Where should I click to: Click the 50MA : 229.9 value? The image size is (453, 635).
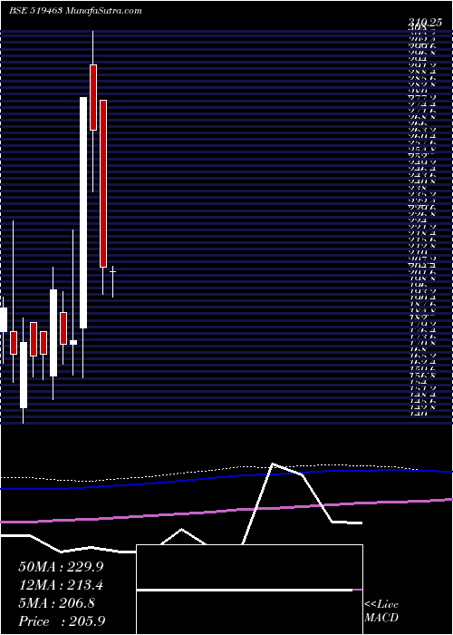coord(61,567)
